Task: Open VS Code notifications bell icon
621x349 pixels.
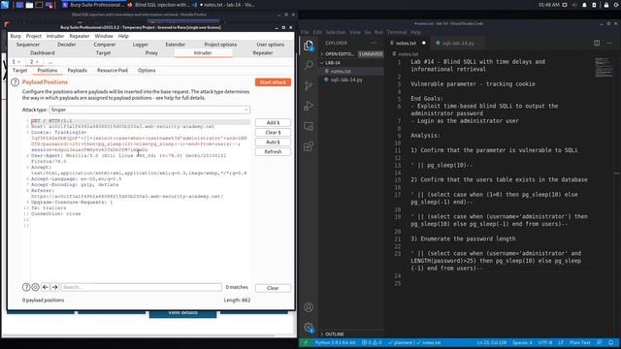Action: click(611, 342)
